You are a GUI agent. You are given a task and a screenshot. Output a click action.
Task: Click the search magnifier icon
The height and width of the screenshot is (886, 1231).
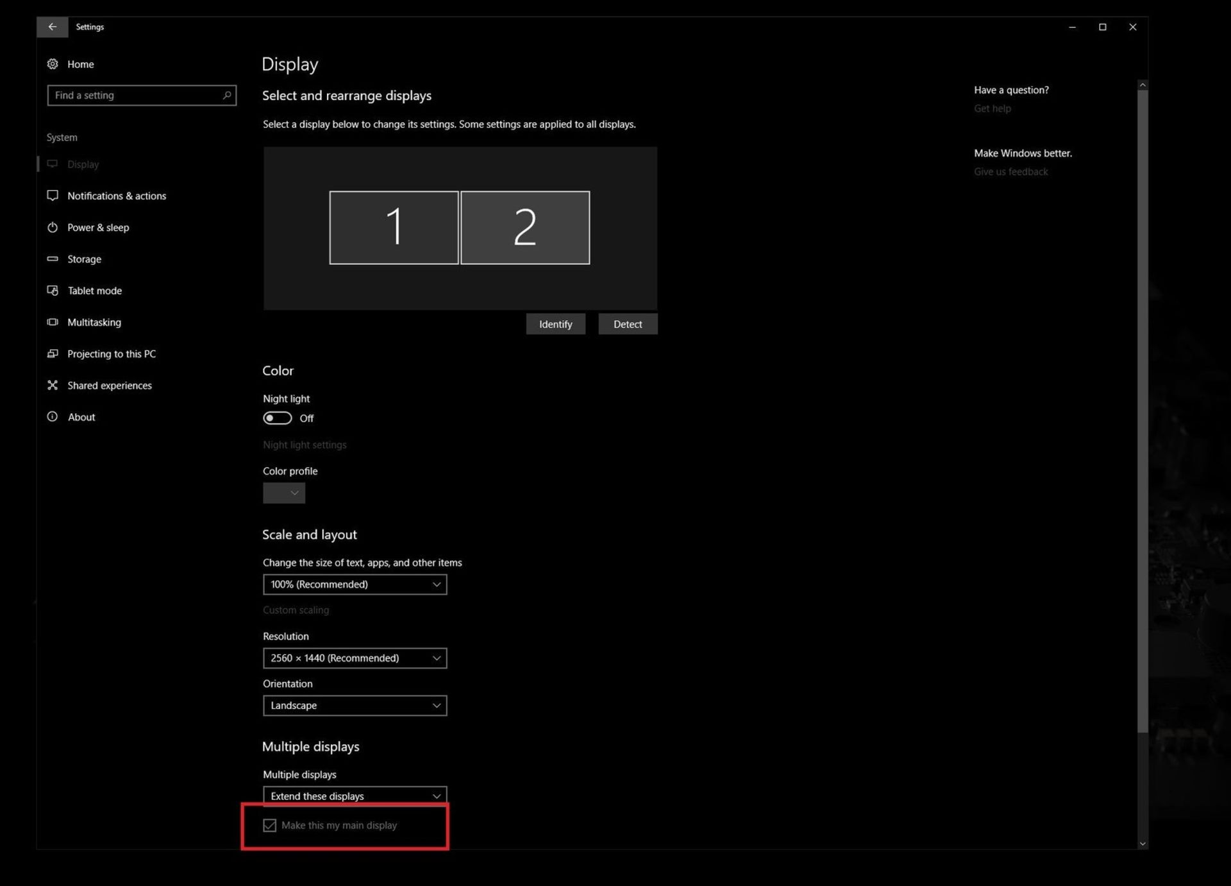coord(226,95)
